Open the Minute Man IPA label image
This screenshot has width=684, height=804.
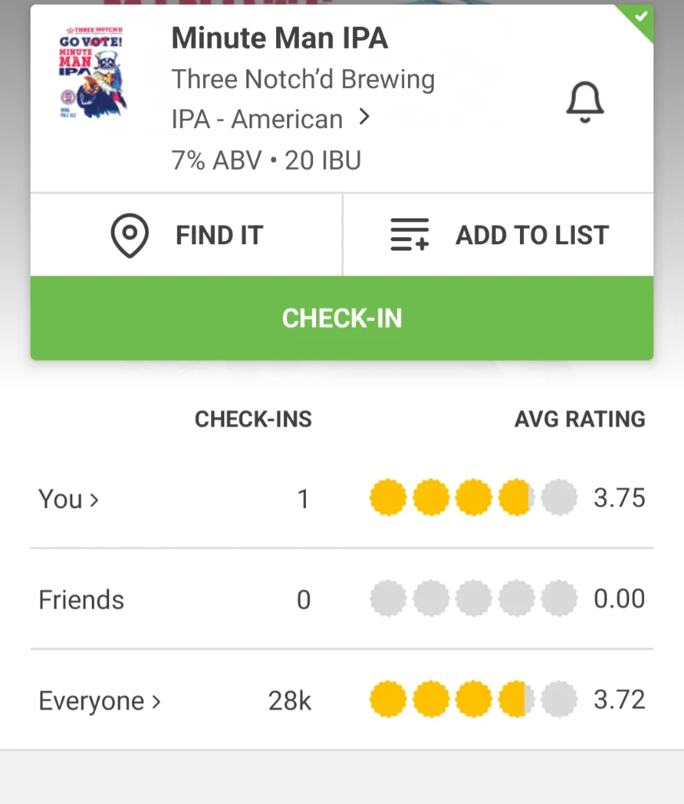(x=93, y=72)
